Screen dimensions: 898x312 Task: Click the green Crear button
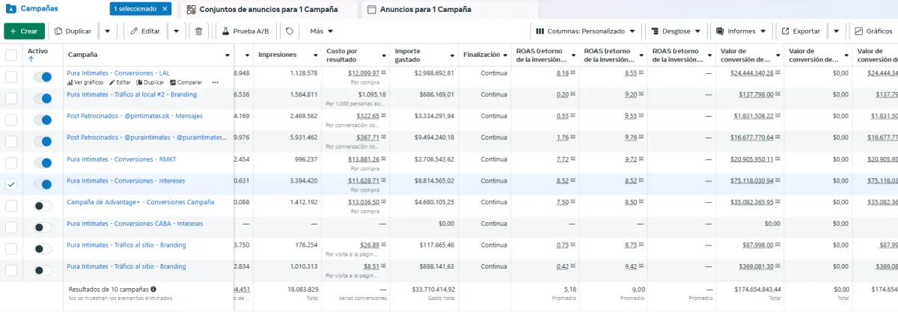pos(24,31)
